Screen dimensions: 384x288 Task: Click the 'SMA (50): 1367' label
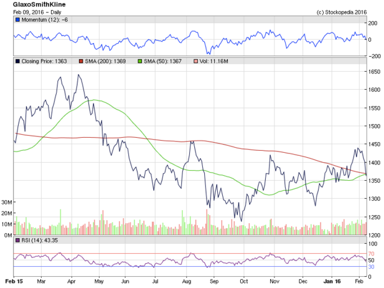point(162,61)
